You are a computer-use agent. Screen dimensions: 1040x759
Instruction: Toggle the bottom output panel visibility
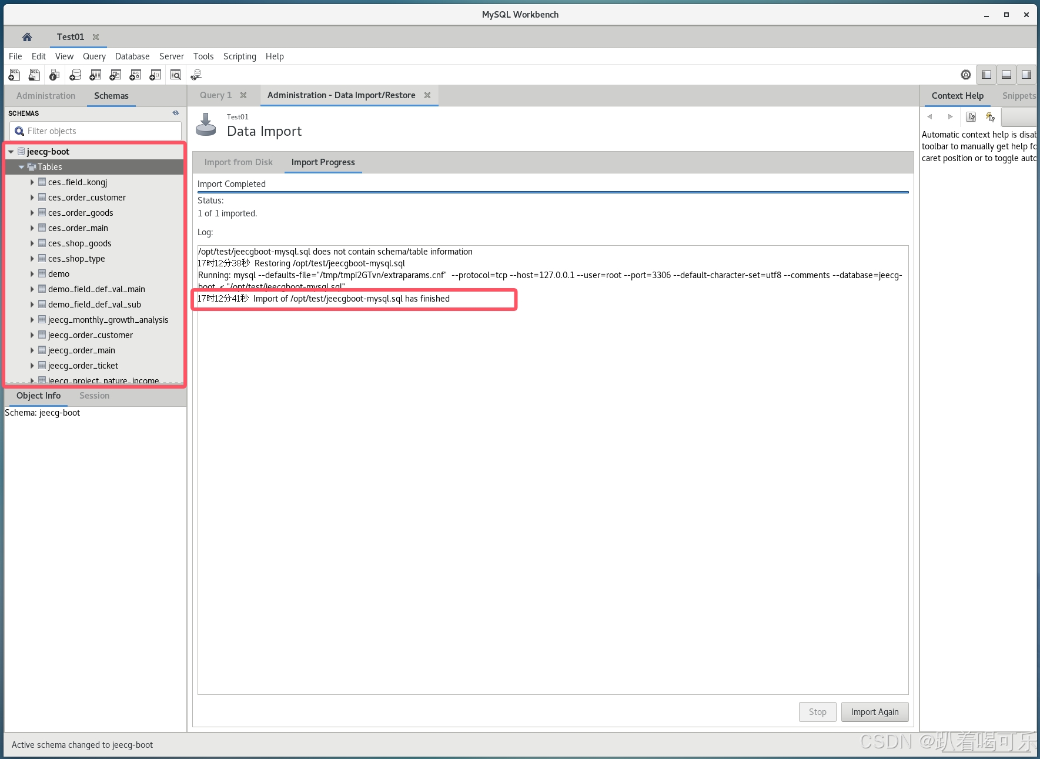click(x=1006, y=75)
